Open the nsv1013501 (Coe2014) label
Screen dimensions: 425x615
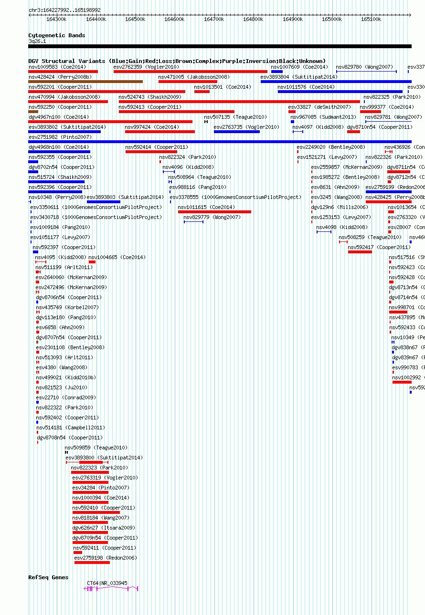pyautogui.click(x=223, y=87)
